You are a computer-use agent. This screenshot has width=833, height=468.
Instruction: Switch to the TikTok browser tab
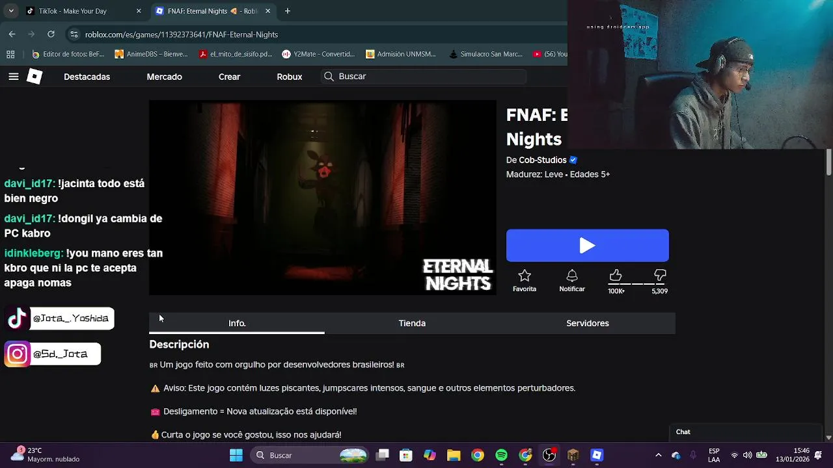pos(81,11)
